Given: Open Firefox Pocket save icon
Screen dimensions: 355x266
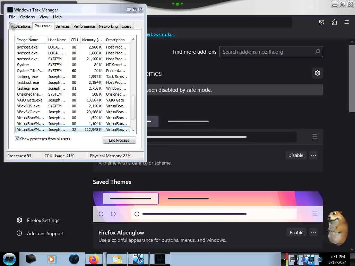Looking at the screenshot, I should [x=321, y=22].
